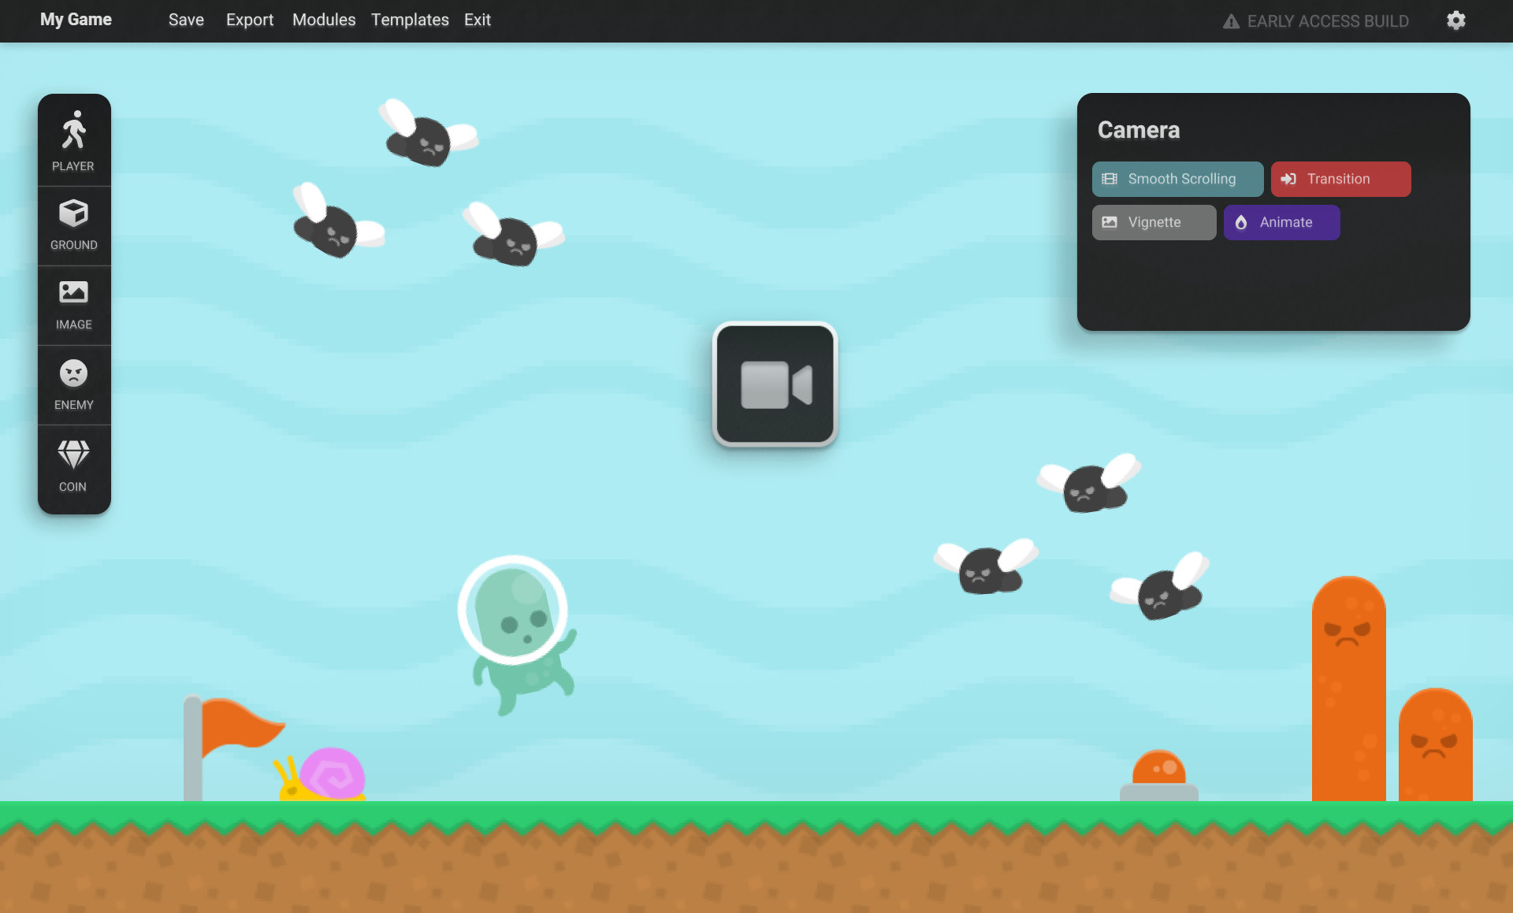This screenshot has height=913, width=1513.
Task: Select the Player tool in the sidebar
Action: pyautogui.click(x=73, y=140)
